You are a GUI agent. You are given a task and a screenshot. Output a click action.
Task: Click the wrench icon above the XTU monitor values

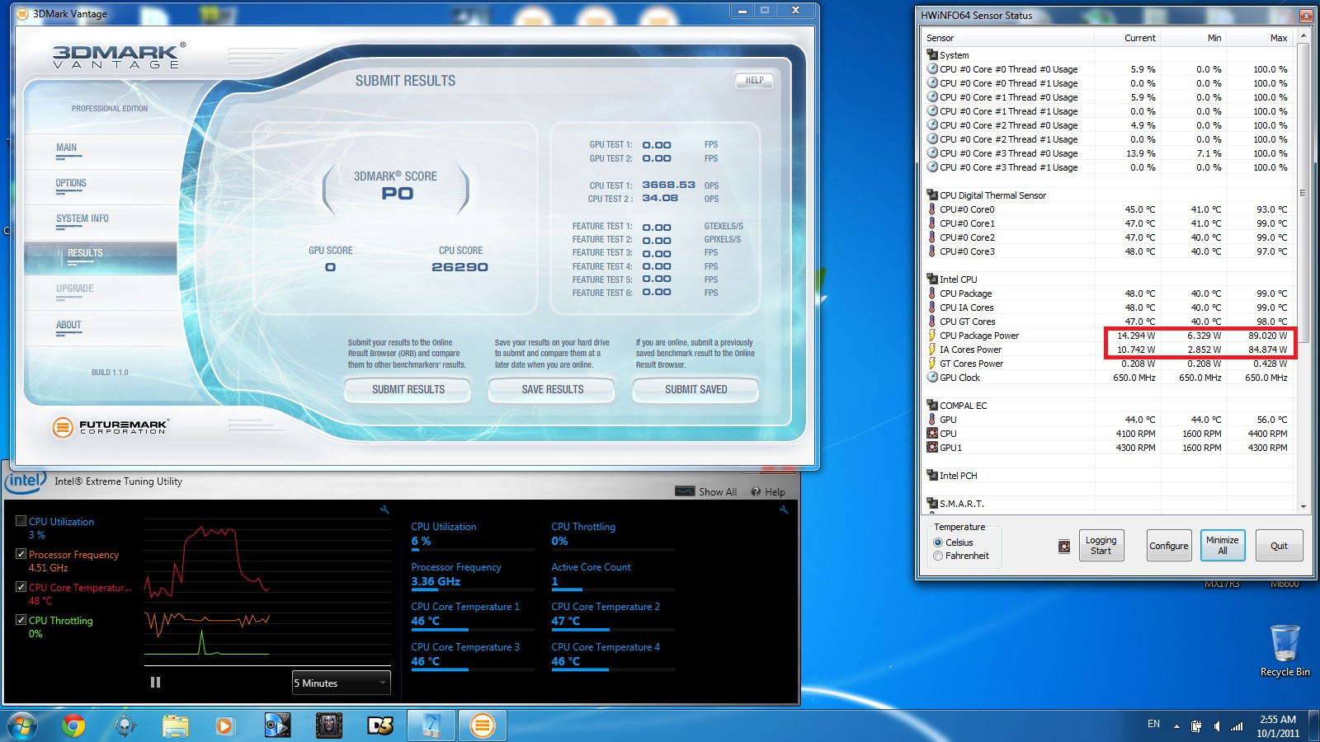tap(784, 510)
